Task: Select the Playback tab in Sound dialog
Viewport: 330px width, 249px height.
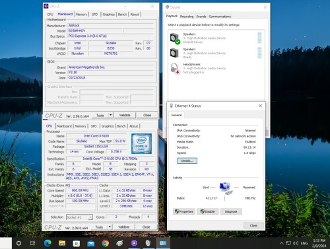Action: tap(172, 16)
